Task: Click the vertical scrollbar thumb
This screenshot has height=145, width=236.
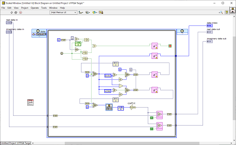Action: [234, 78]
